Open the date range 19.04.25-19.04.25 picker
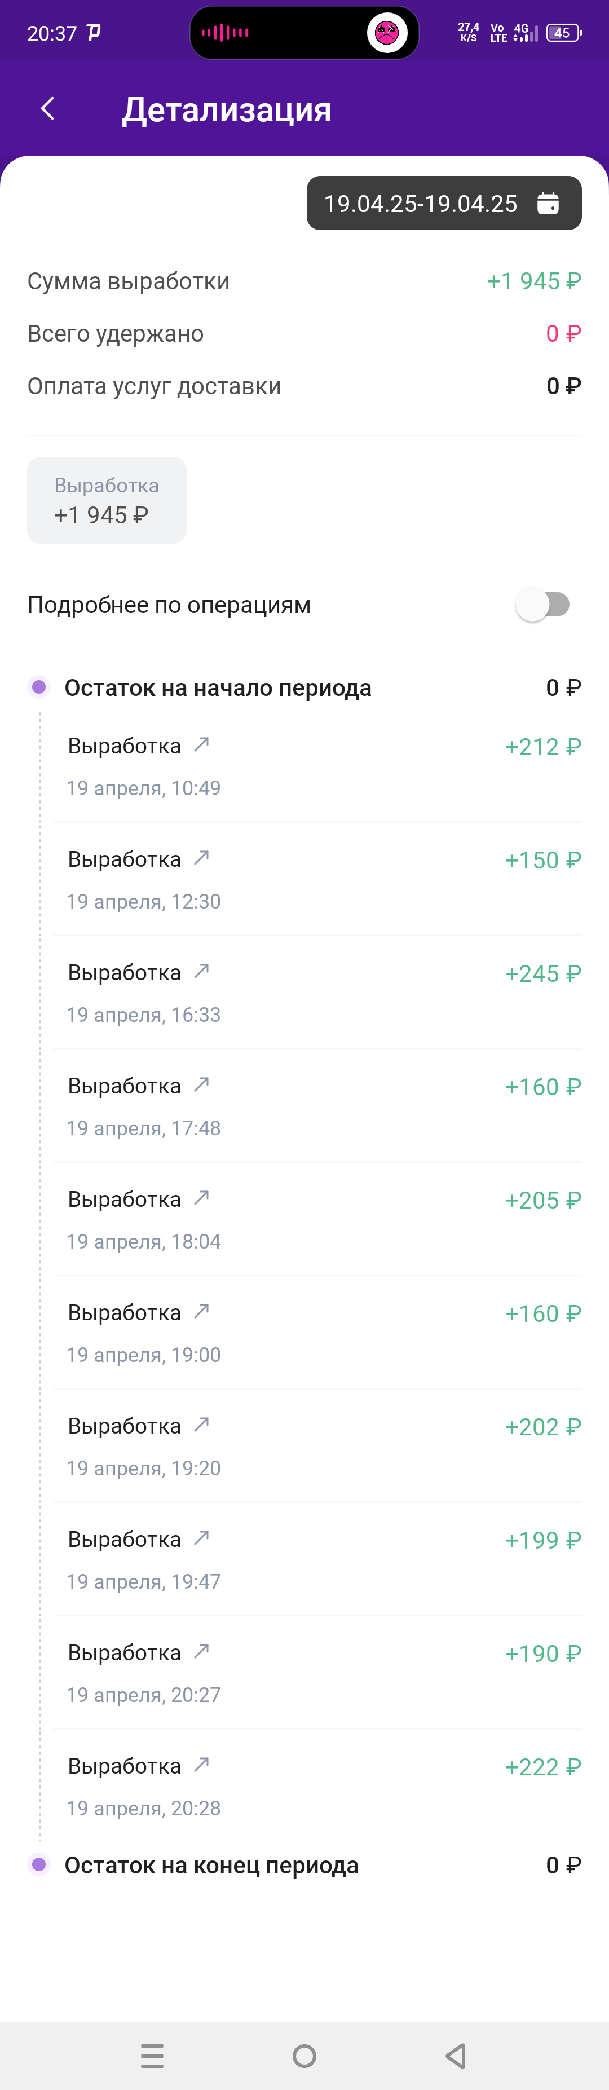609x2090 pixels. [444, 203]
